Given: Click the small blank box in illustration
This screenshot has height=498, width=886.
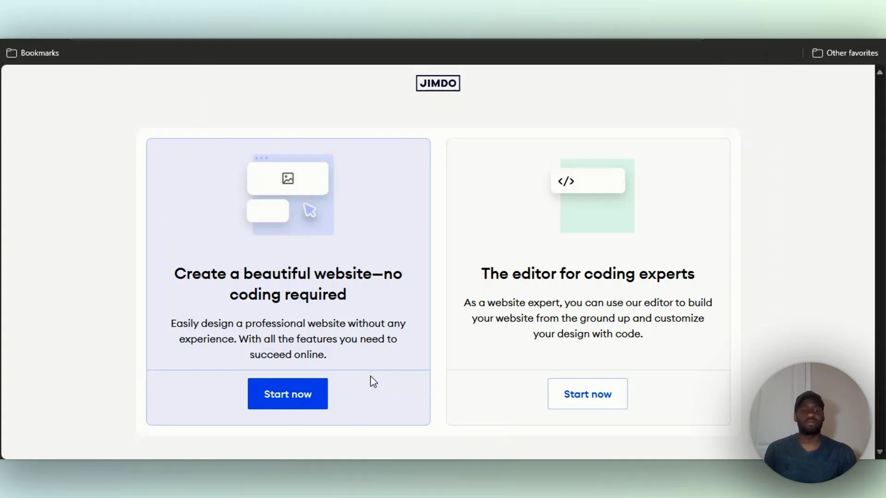Looking at the screenshot, I should click(x=268, y=211).
